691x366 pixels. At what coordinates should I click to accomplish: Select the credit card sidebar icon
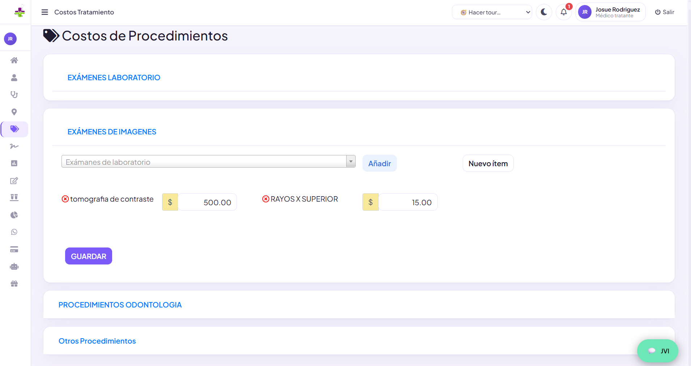[x=14, y=249]
